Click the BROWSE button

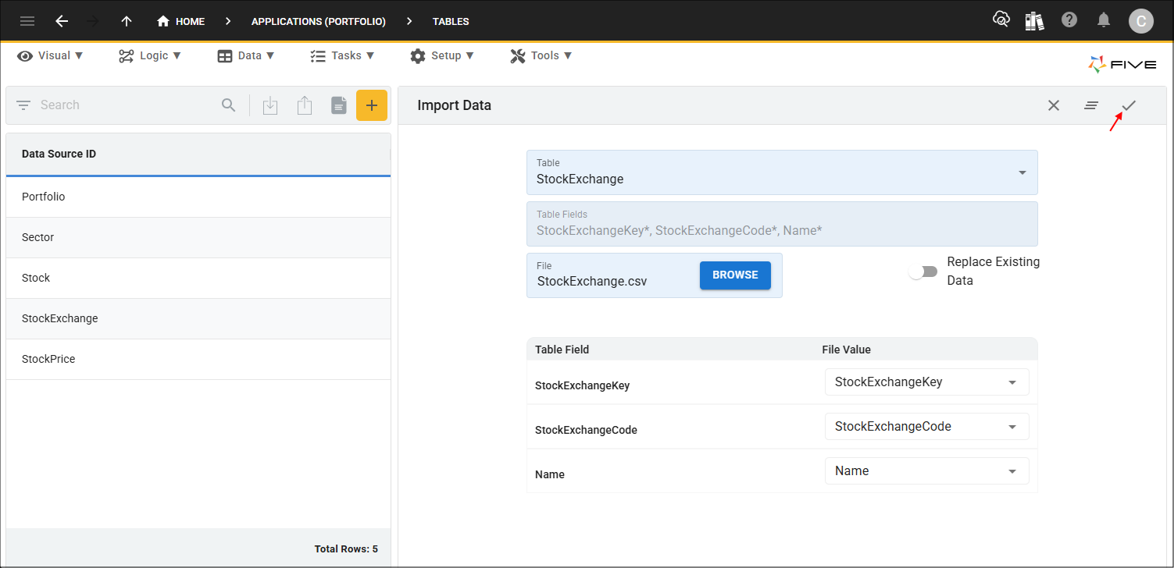click(735, 275)
